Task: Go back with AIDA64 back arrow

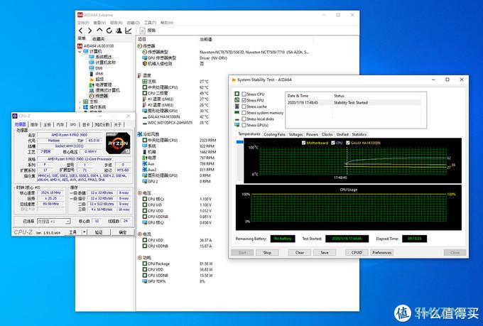Action: pyautogui.click(x=81, y=31)
